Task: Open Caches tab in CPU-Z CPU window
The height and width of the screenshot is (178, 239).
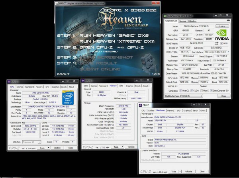Action: tap(20, 87)
